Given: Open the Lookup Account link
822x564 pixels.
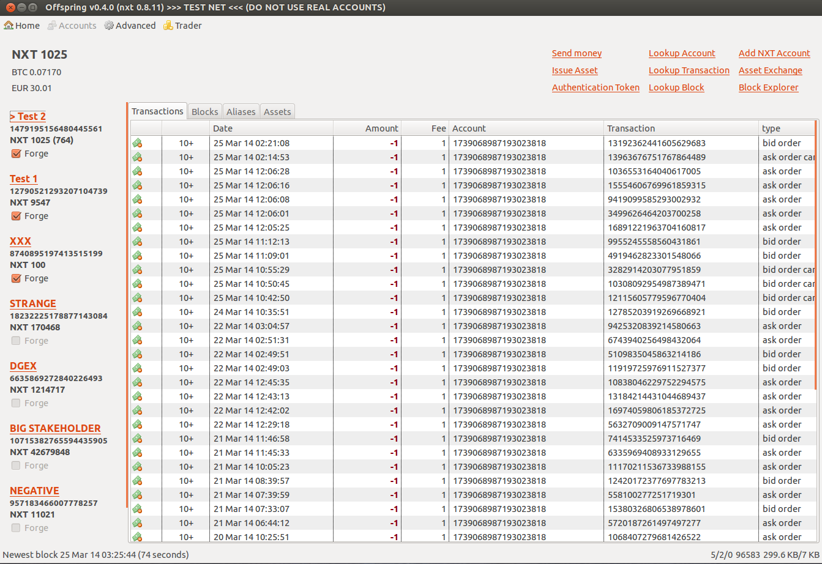Looking at the screenshot, I should tap(682, 53).
